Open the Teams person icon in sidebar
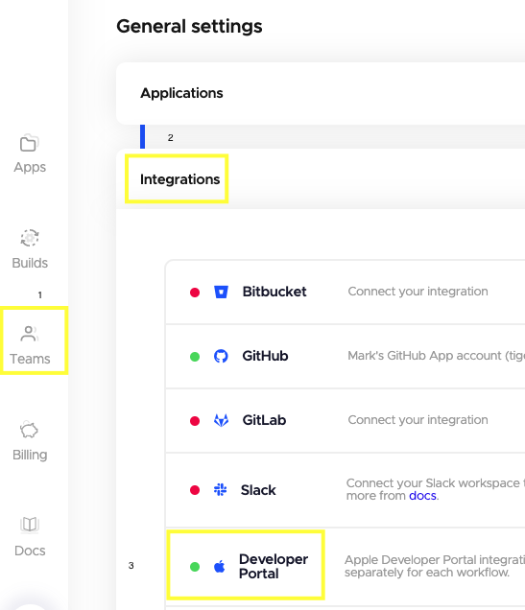This screenshot has width=525, height=610. 29,334
